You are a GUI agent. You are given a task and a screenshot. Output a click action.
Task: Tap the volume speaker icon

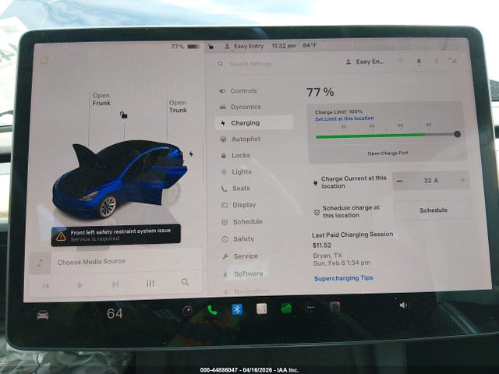403,305
